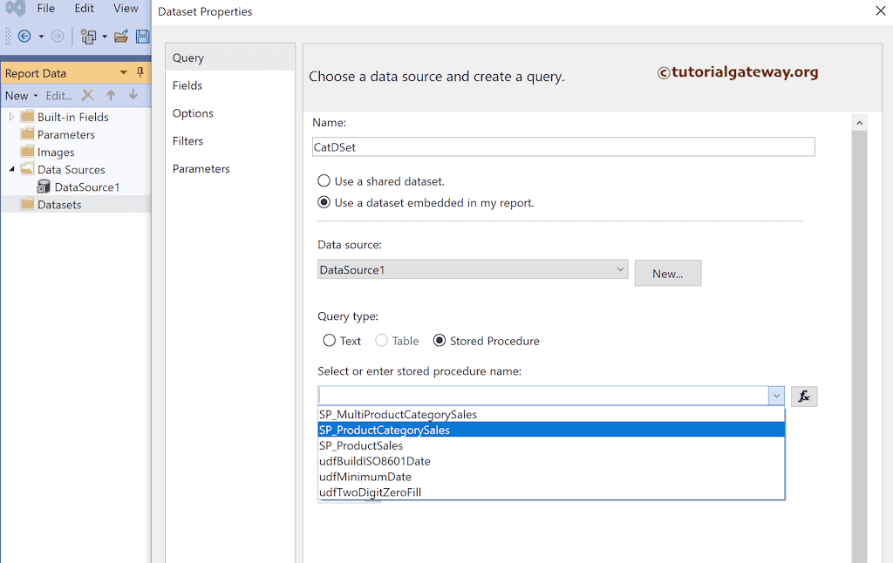
Task: Select the Use a shared dataset option
Action: (324, 180)
